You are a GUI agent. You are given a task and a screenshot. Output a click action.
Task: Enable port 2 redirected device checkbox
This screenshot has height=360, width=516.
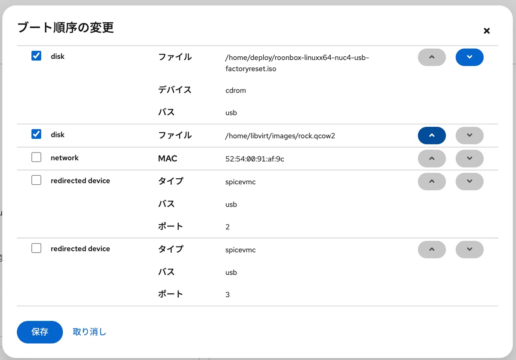tap(37, 180)
